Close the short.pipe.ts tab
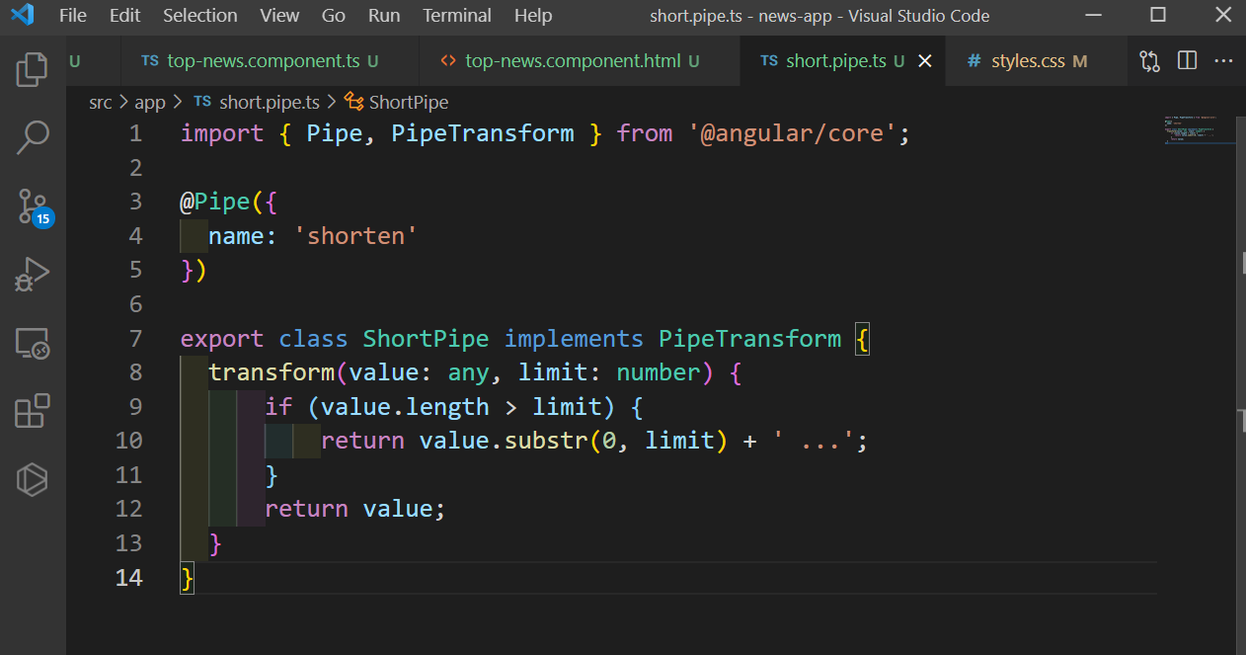This screenshot has width=1246, height=655. [x=925, y=61]
